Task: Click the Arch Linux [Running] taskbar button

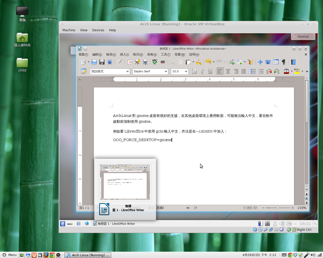Action: (88, 255)
